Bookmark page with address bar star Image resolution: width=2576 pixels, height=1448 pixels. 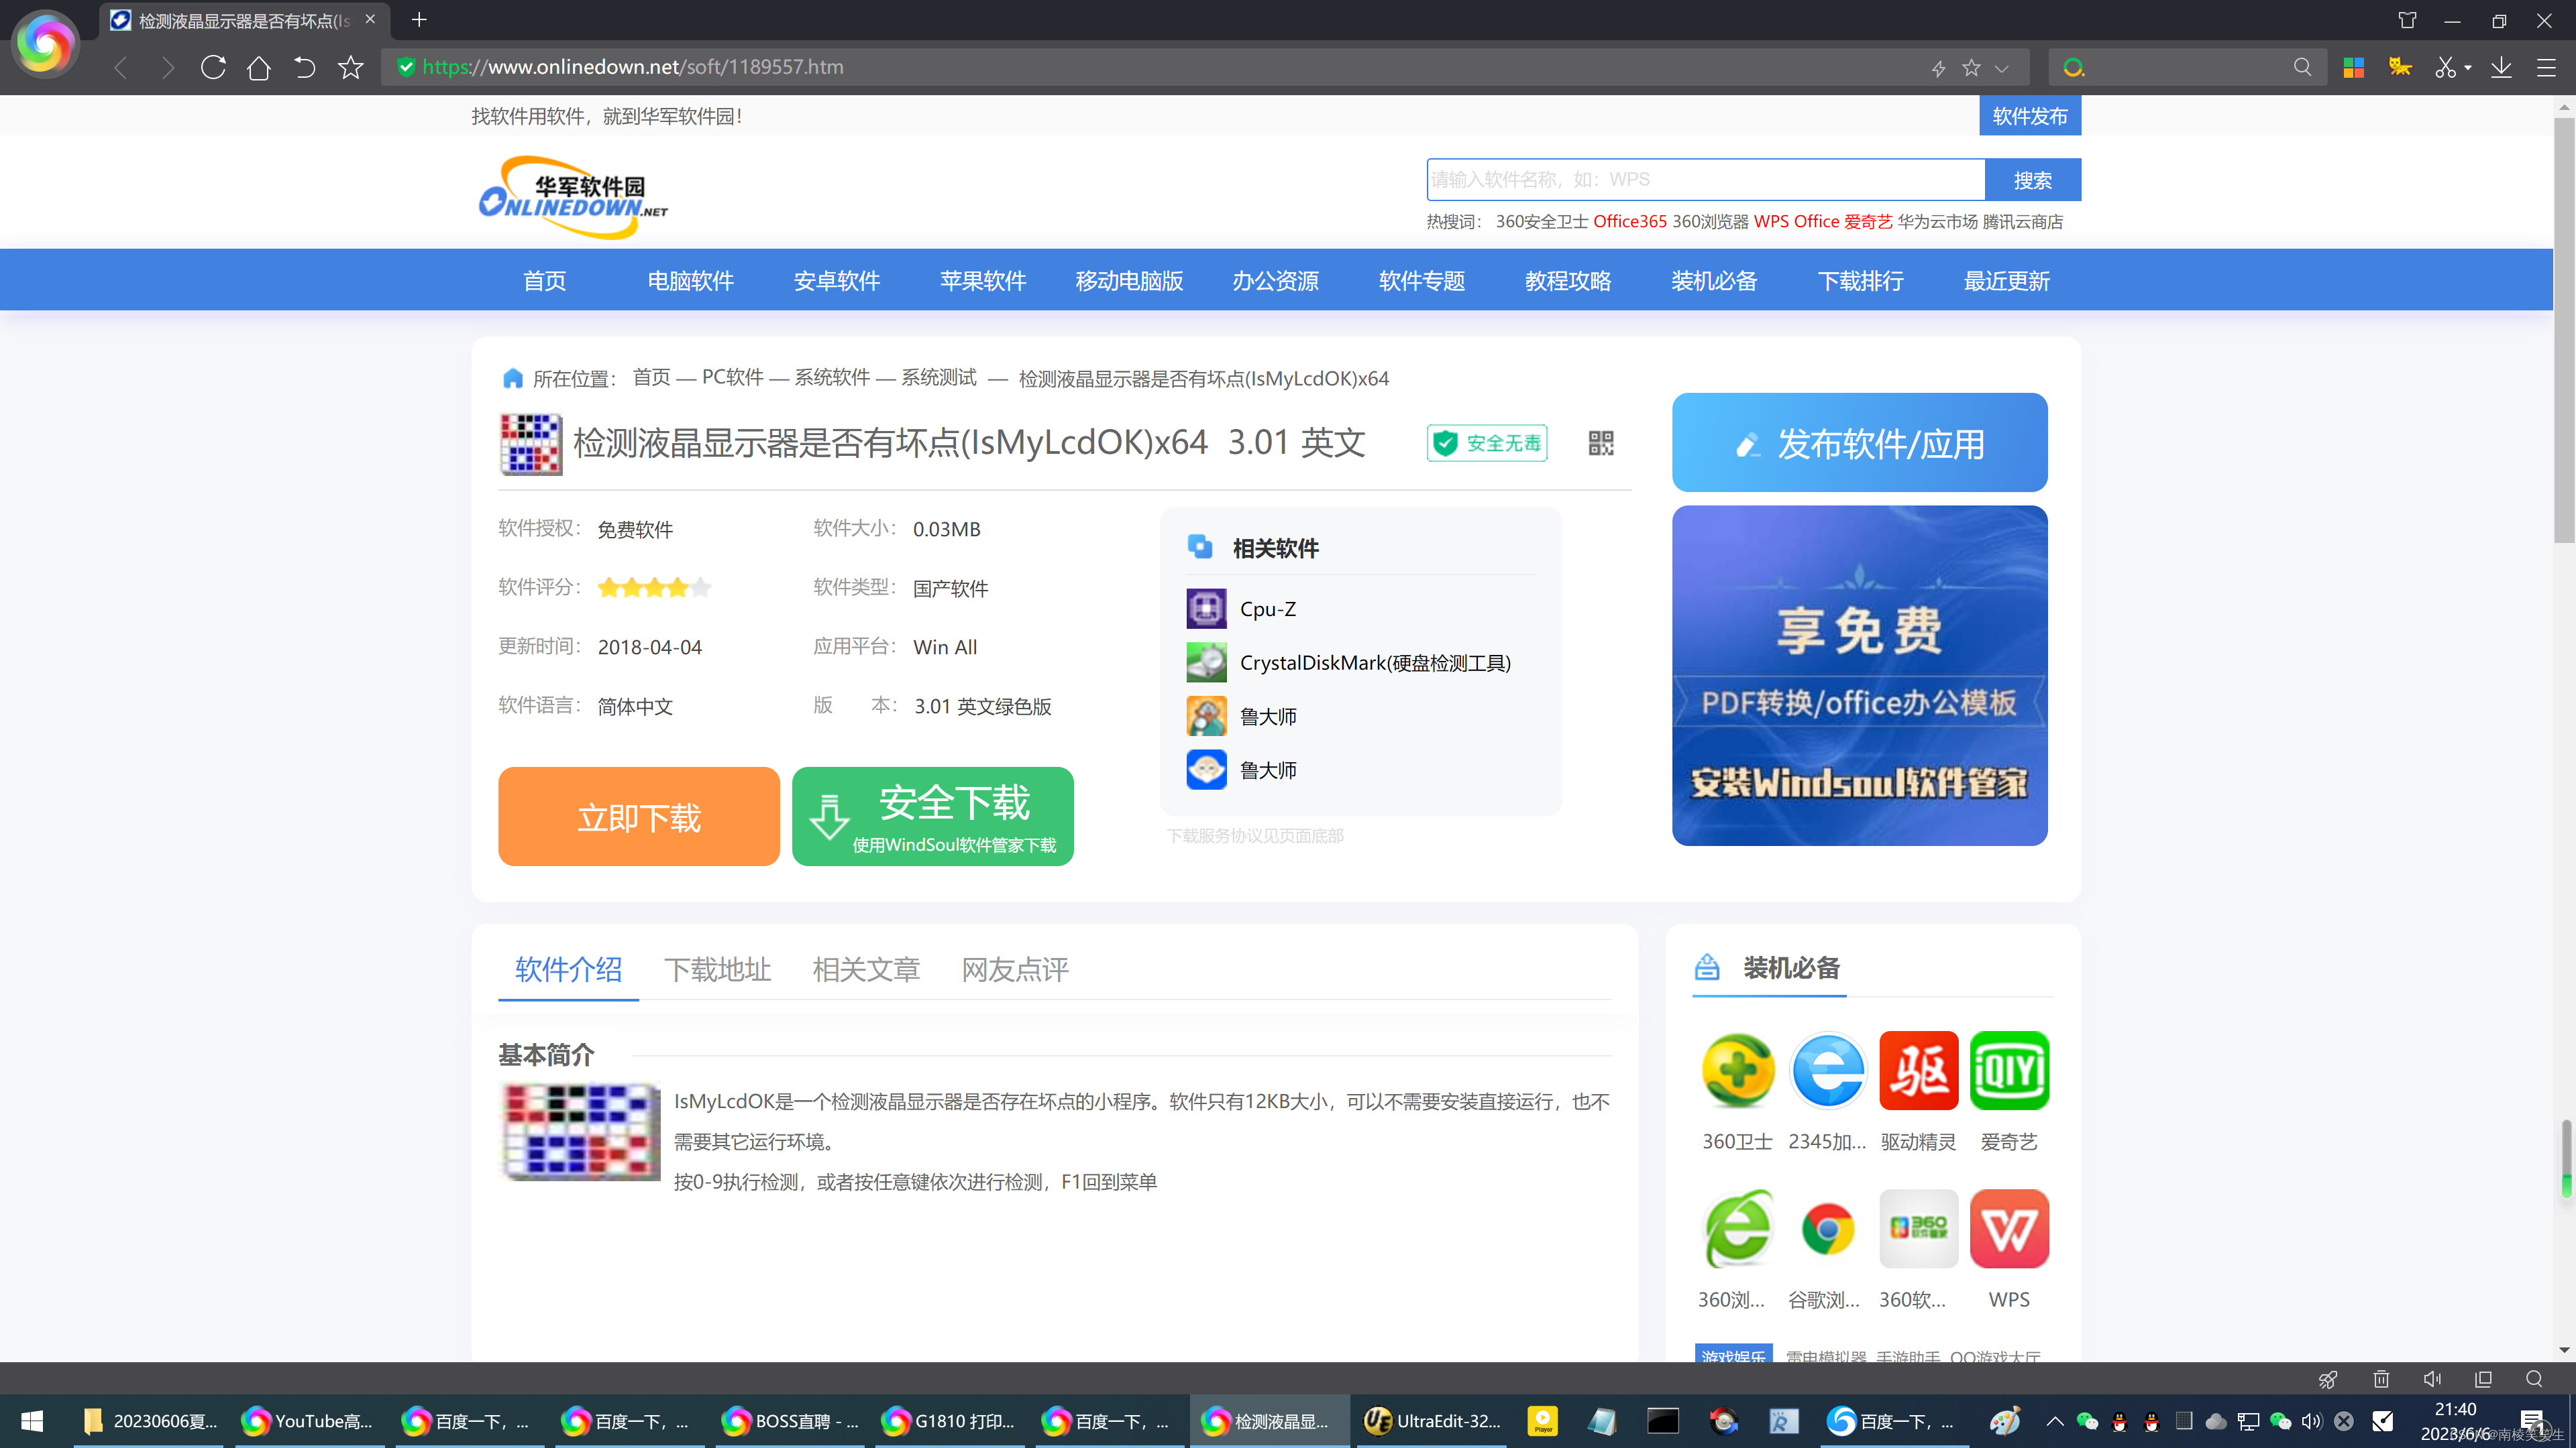point(1971,67)
